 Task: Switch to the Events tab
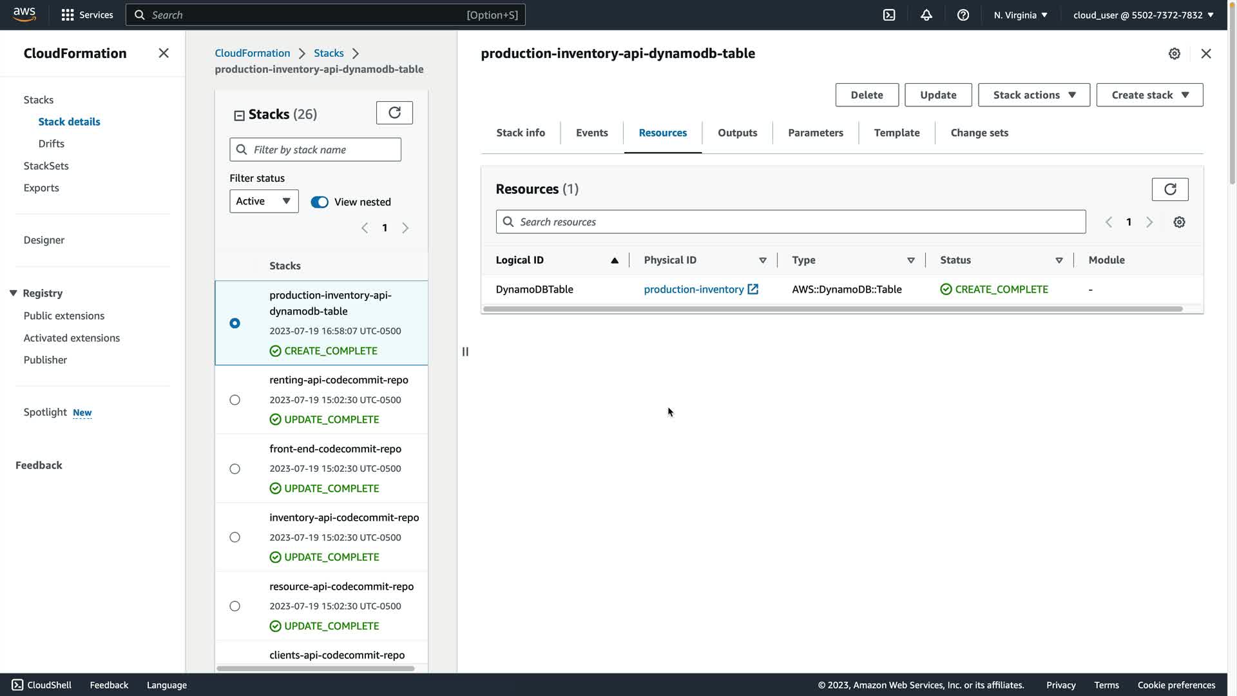click(591, 133)
